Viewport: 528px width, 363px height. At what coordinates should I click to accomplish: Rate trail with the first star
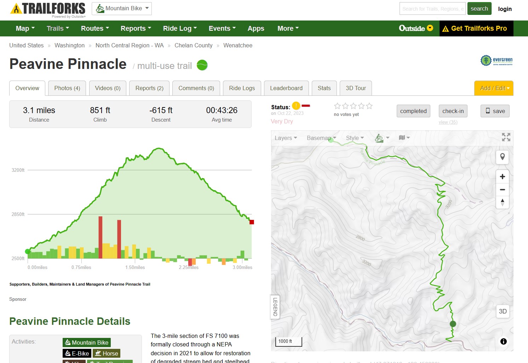[x=338, y=106]
